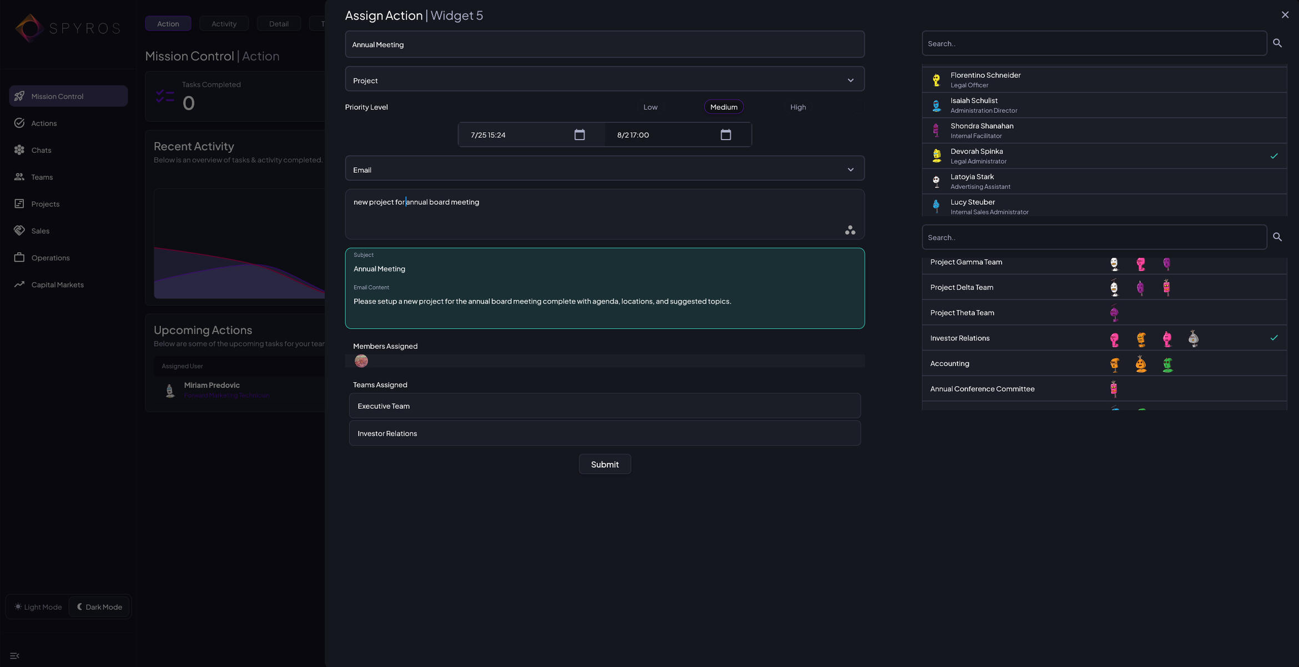1299x667 pixels.
Task: Set priority level to Low
Action: pyautogui.click(x=650, y=107)
